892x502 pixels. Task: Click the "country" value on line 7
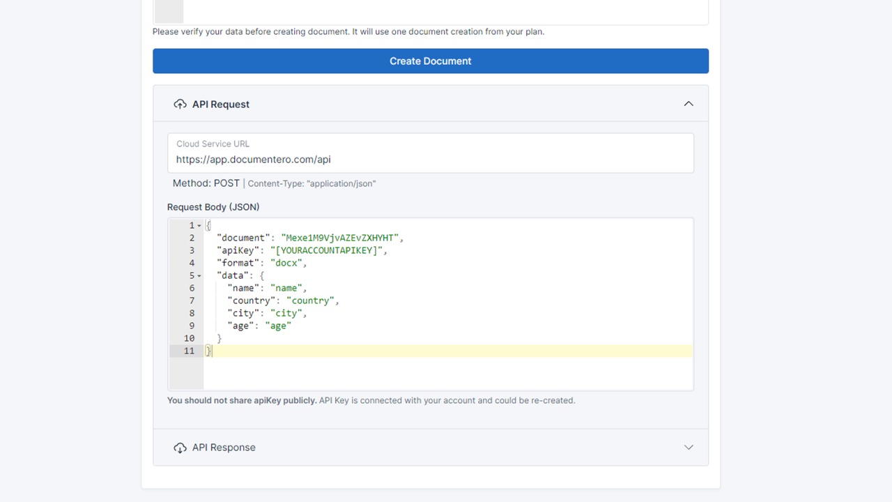311,301
